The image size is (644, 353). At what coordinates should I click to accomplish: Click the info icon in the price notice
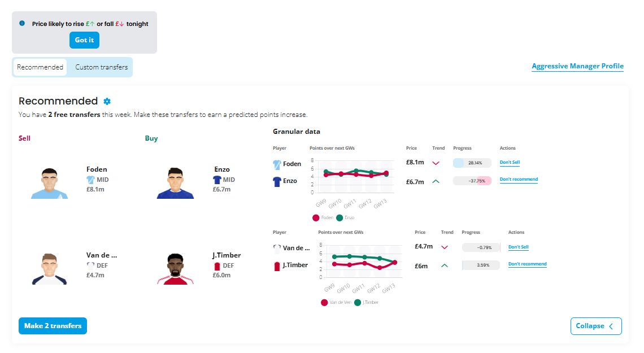22,24
